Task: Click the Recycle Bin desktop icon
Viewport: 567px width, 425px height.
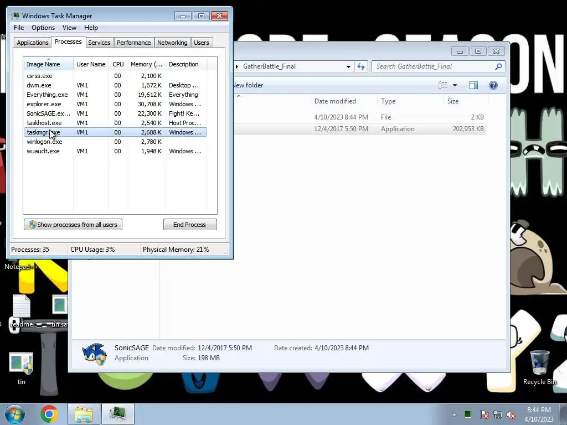Action: click(x=540, y=368)
